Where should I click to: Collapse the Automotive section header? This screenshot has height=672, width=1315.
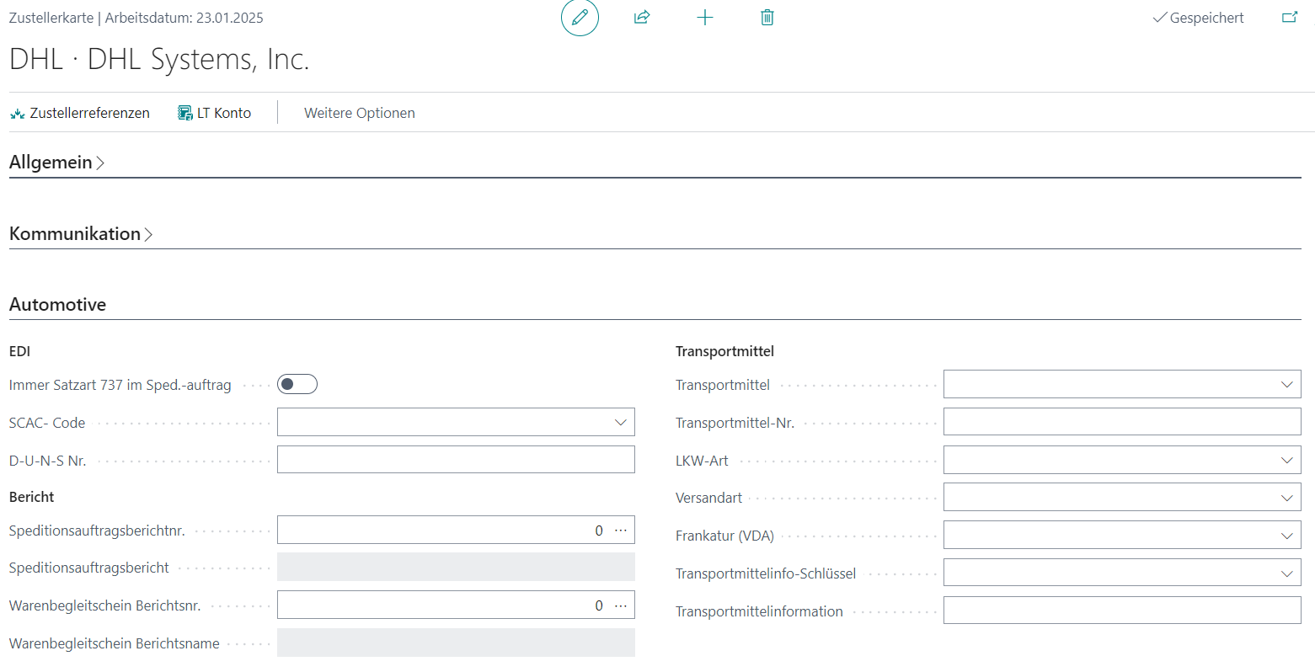click(57, 305)
